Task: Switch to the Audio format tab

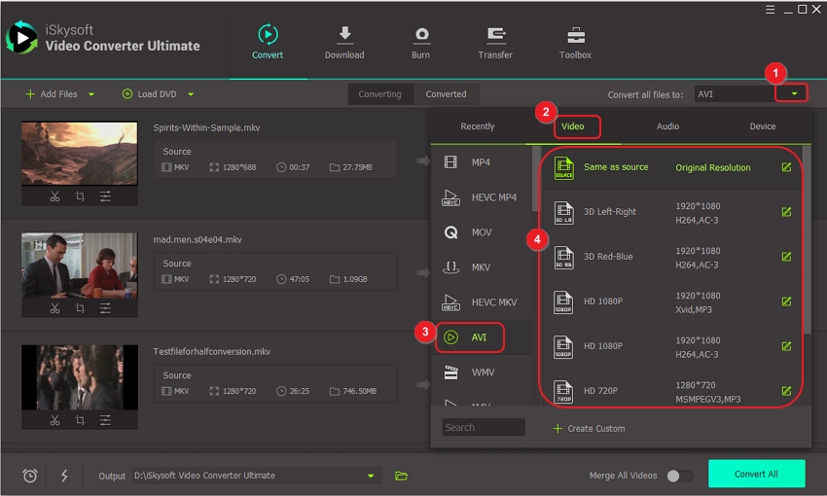Action: (667, 126)
